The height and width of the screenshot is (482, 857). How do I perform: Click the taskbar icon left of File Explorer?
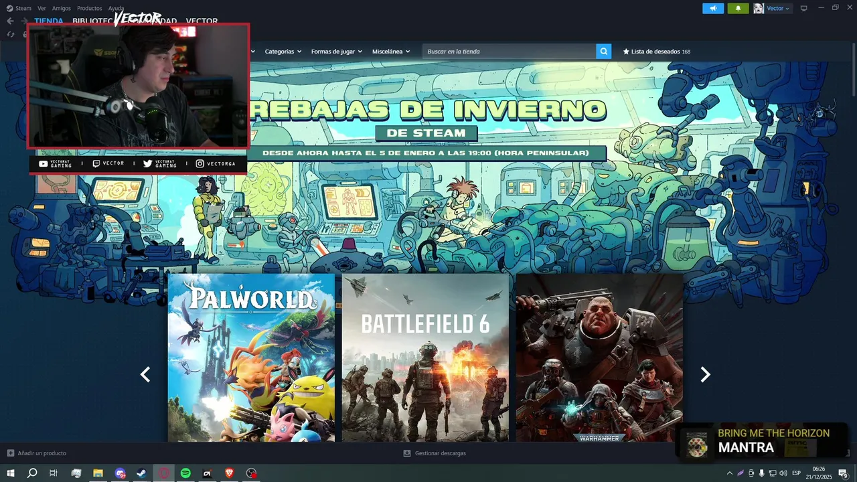(76, 473)
